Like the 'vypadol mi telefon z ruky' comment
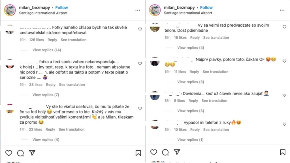Image resolution: width=290 pixels, height=163 pixels. [x=285, y=124]
